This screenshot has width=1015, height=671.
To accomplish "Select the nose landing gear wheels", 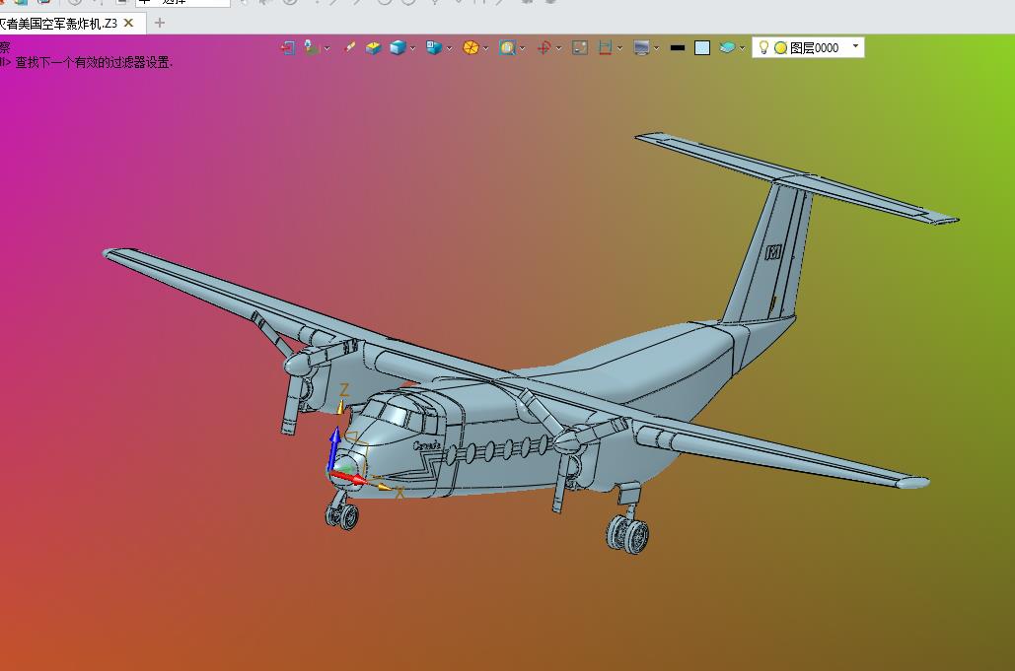I will pos(341,515).
